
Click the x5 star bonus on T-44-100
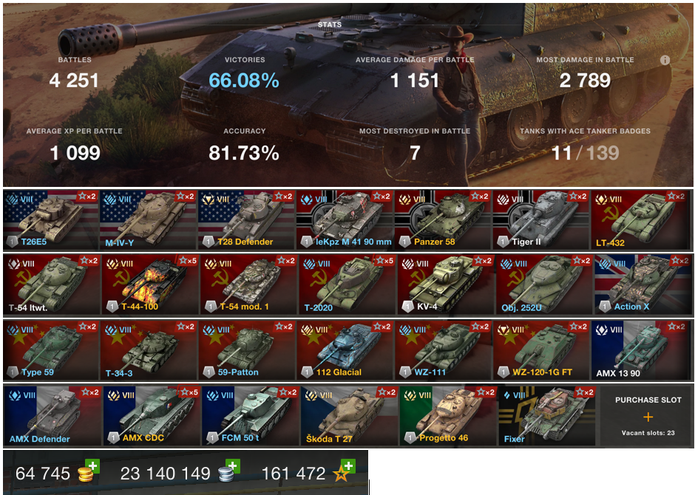coord(188,261)
